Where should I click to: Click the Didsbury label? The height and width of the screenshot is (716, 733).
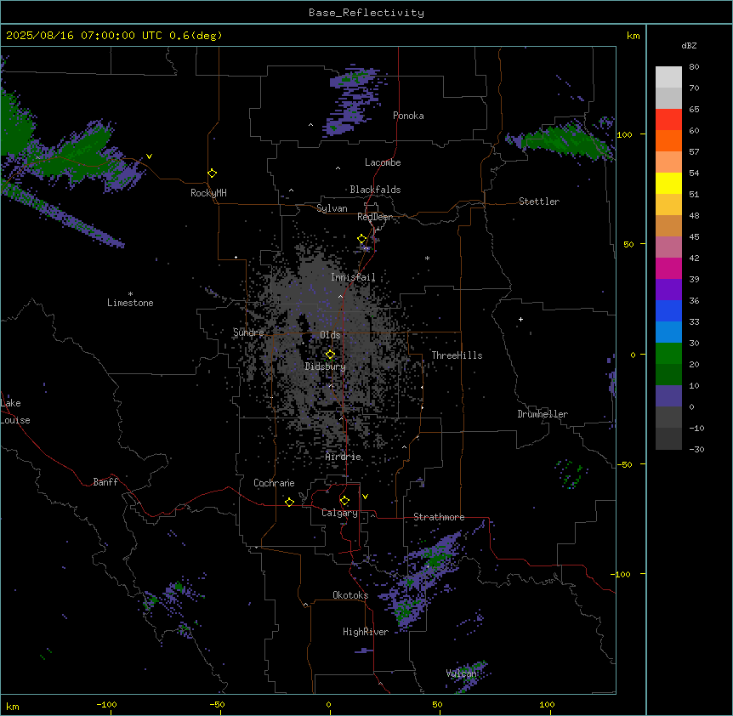(326, 367)
